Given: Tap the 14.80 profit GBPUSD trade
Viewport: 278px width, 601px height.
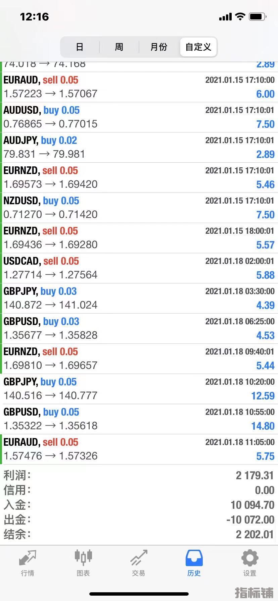Looking at the screenshot, I should point(139,419).
